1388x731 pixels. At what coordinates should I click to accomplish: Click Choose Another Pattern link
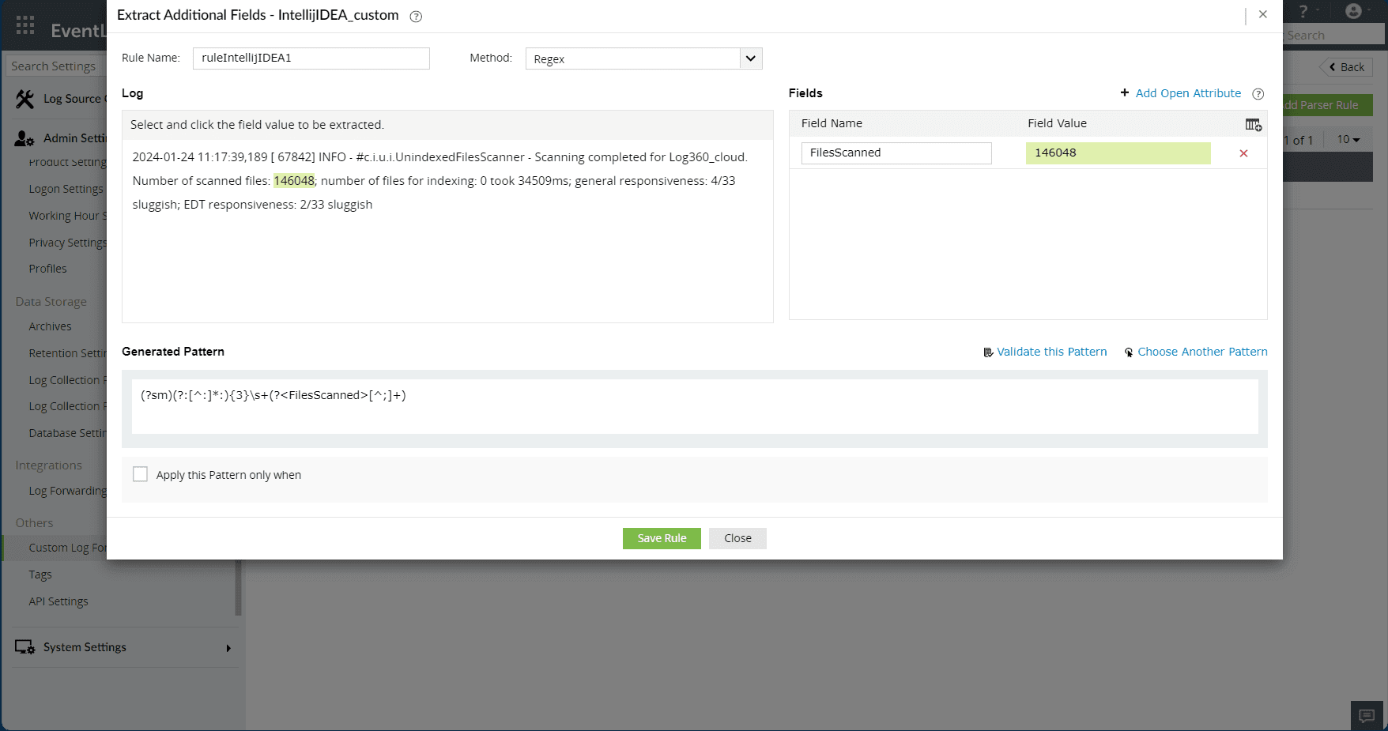coord(1202,352)
